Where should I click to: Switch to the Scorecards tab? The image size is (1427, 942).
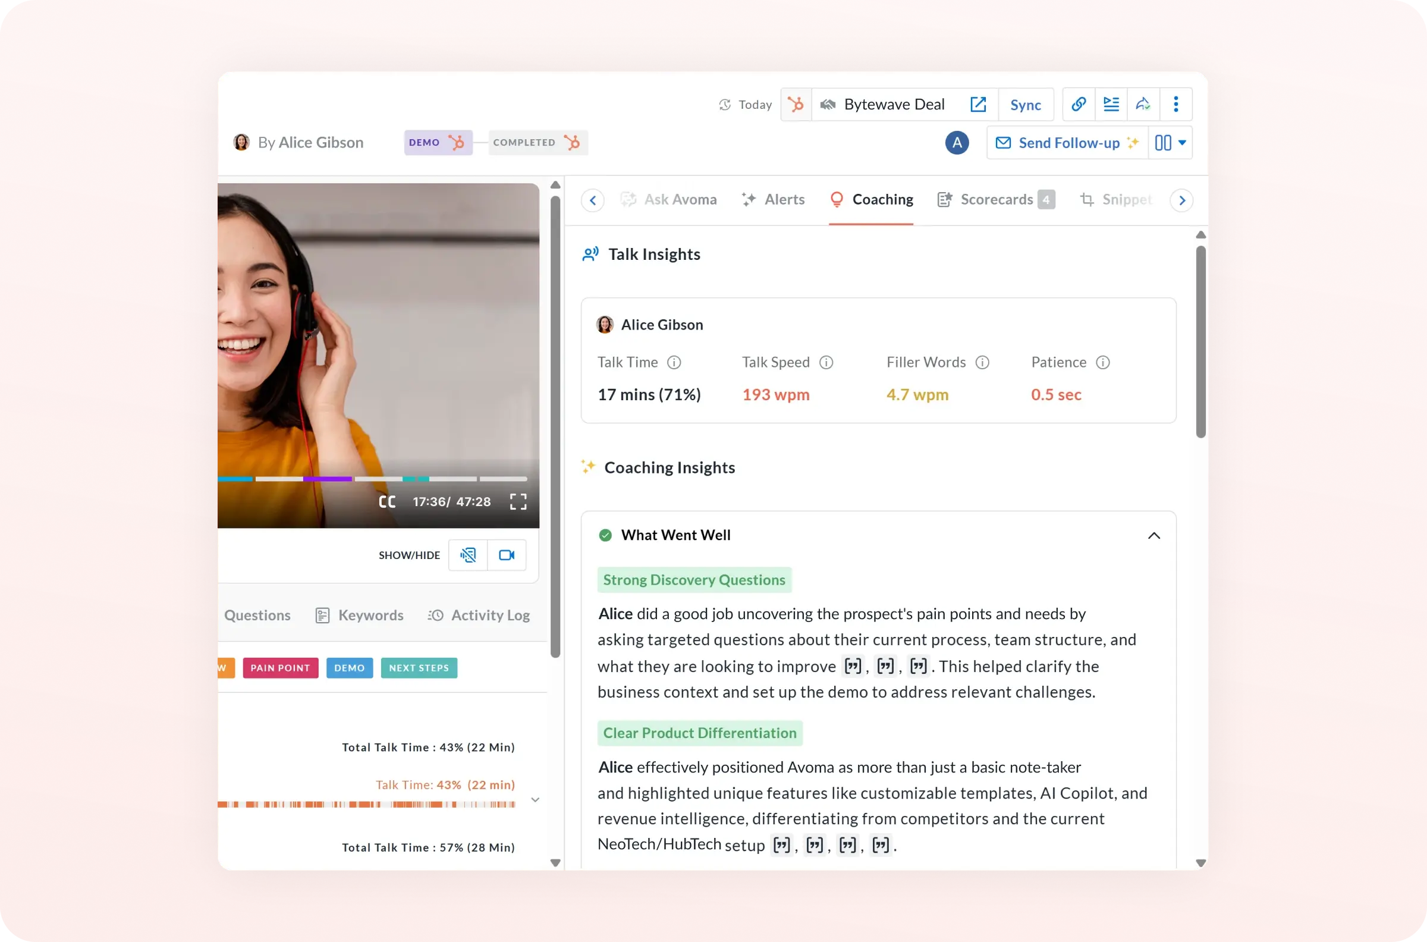click(x=996, y=199)
